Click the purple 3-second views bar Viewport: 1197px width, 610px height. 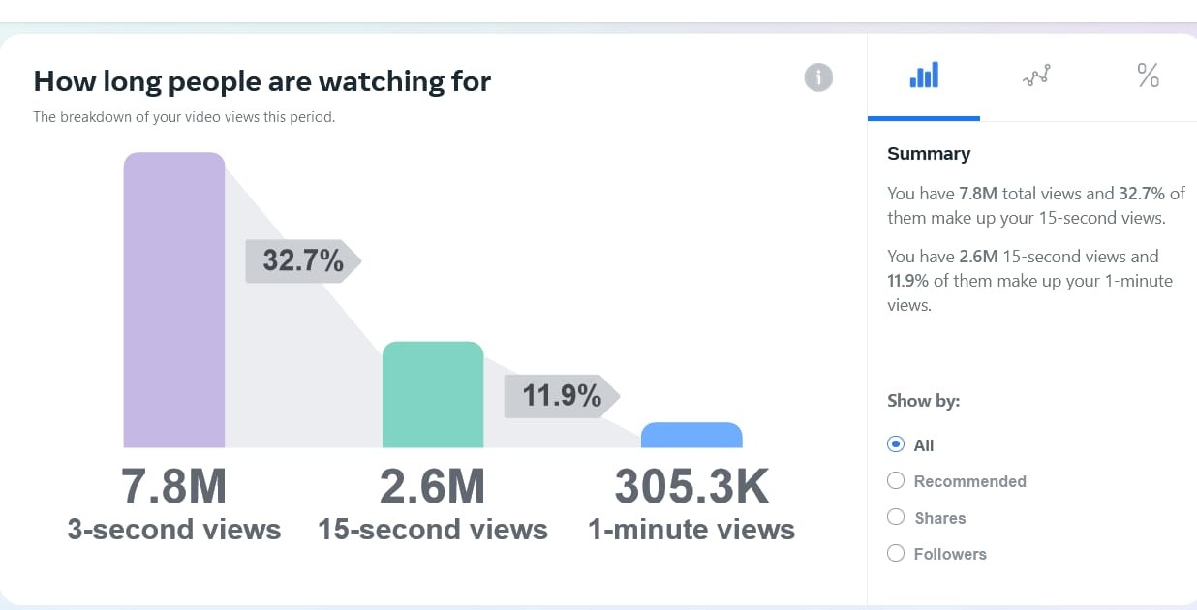(174, 300)
